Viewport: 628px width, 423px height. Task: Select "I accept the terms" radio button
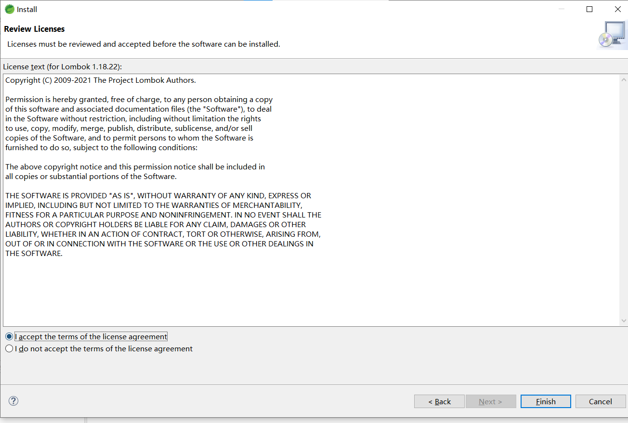9,336
